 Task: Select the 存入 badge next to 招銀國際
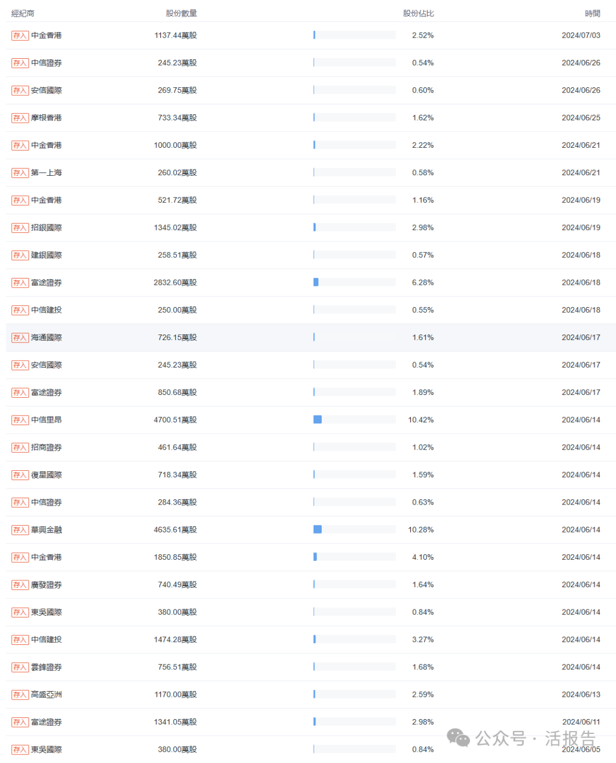tap(20, 228)
